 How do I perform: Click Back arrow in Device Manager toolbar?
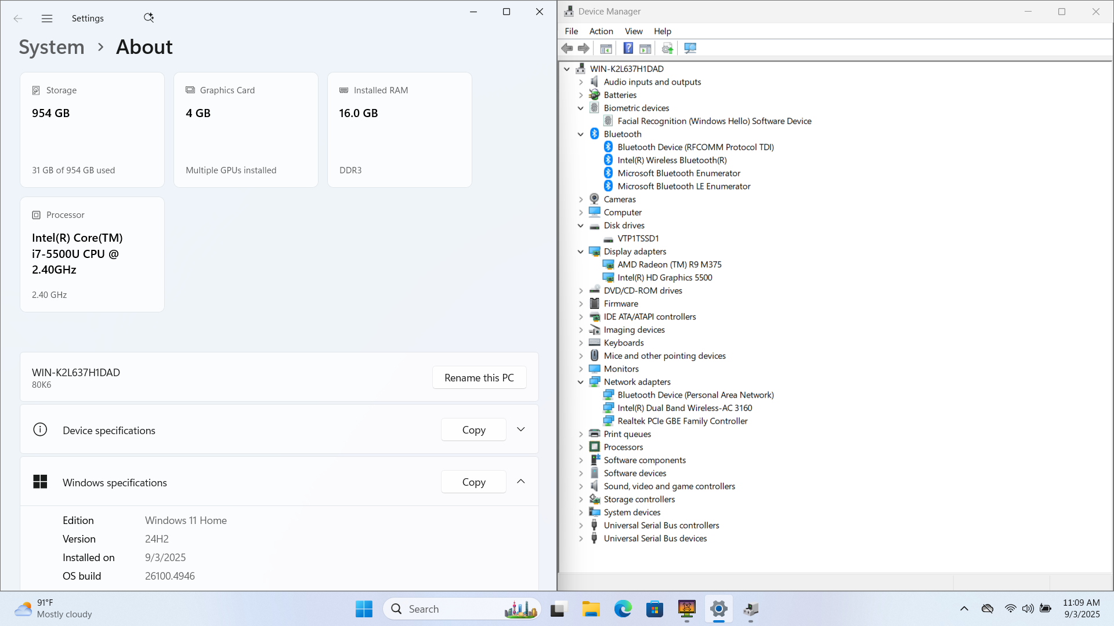(x=567, y=49)
